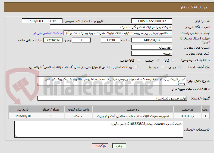Image resolution: width=214 pixels, height=153 pixels.
Task: Click the واحد اندازه گیری column header
Action: click(78, 109)
